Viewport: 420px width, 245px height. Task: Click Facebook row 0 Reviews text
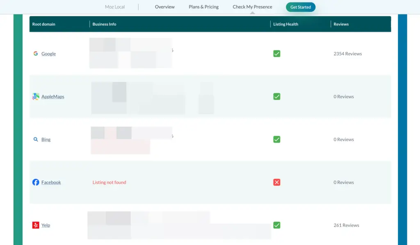[x=344, y=182]
